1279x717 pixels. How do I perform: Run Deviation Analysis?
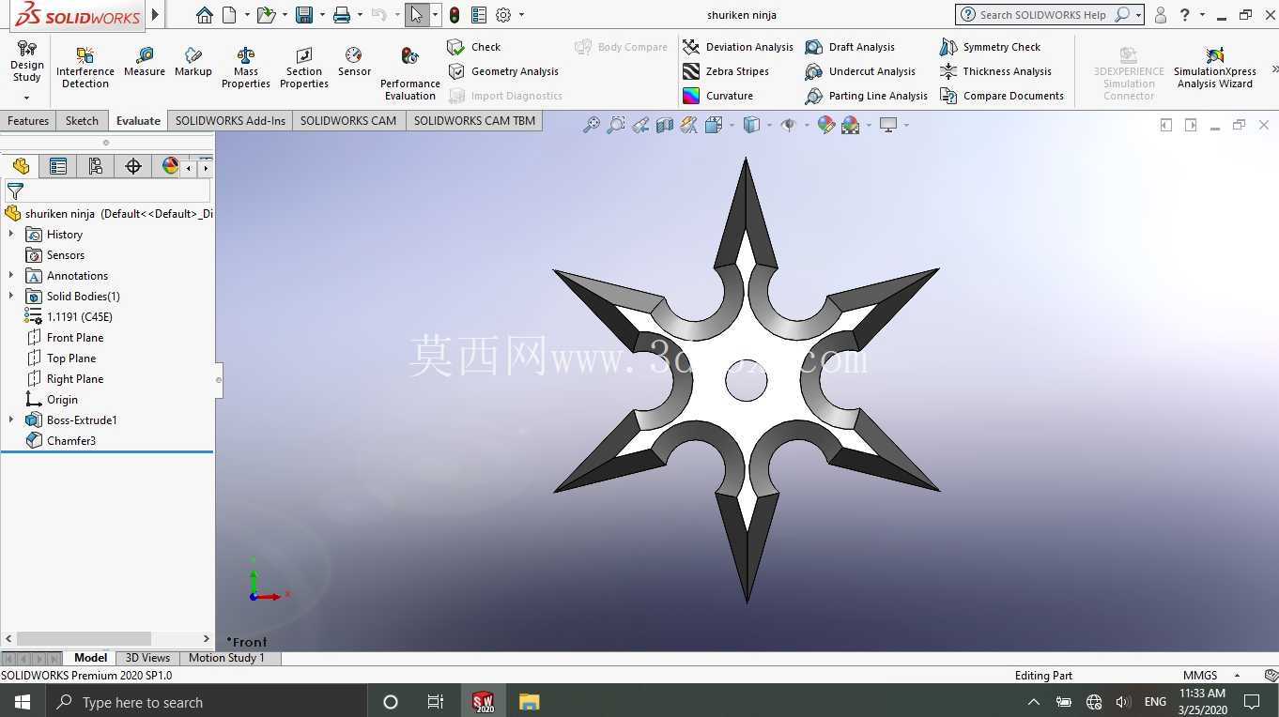click(x=738, y=47)
